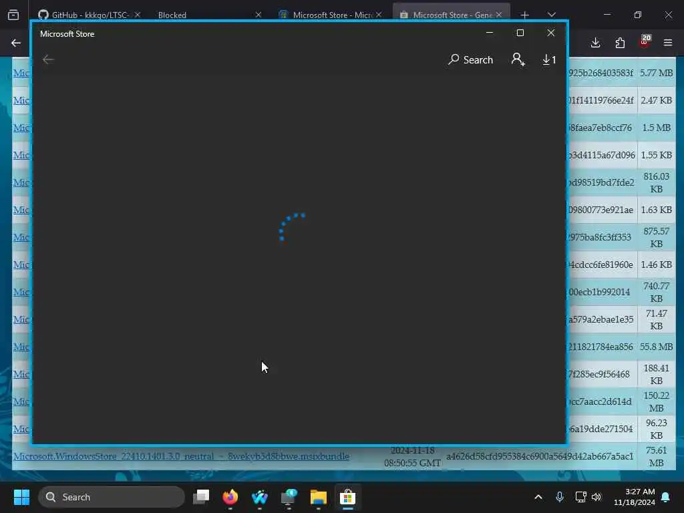Close the Microsoft Store - Gene tab
The width and height of the screenshot is (684, 513).
pos(499,15)
